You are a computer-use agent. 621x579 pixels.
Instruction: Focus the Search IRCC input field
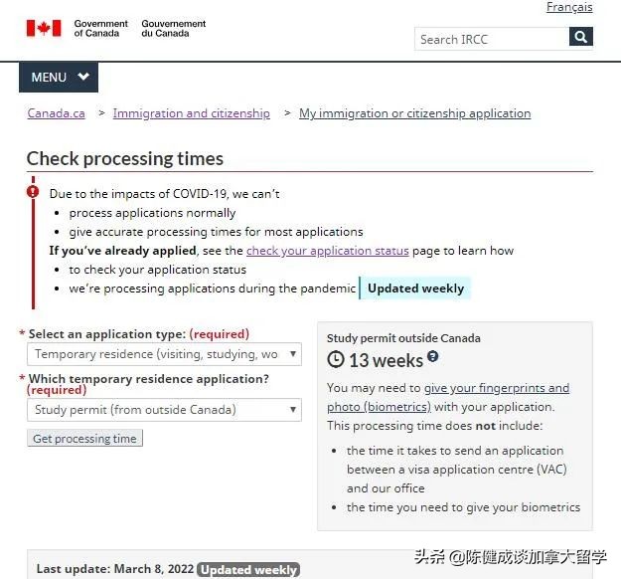491,39
